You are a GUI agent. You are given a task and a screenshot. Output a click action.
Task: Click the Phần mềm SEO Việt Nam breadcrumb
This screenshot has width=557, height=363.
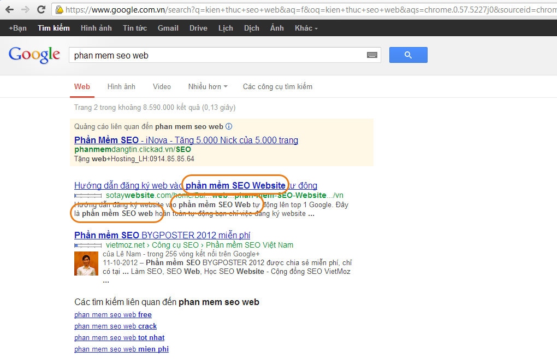pyautogui.click(x=250, y=245)
